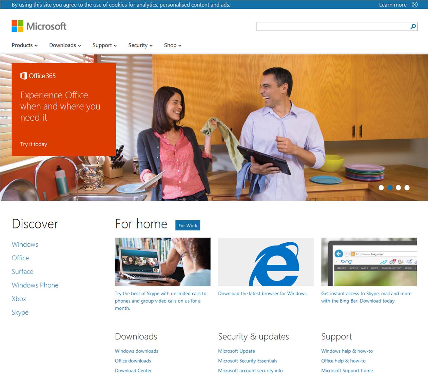Open Windows downloads
Image resolution: width=428 pixels, height=382 pixels.
pos(136,351)
